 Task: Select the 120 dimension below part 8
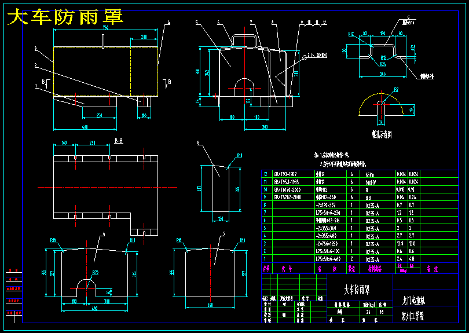tap(221, 219)
